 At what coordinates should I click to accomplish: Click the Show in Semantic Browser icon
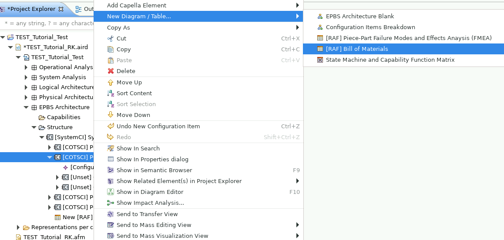[x=111, y=170]
